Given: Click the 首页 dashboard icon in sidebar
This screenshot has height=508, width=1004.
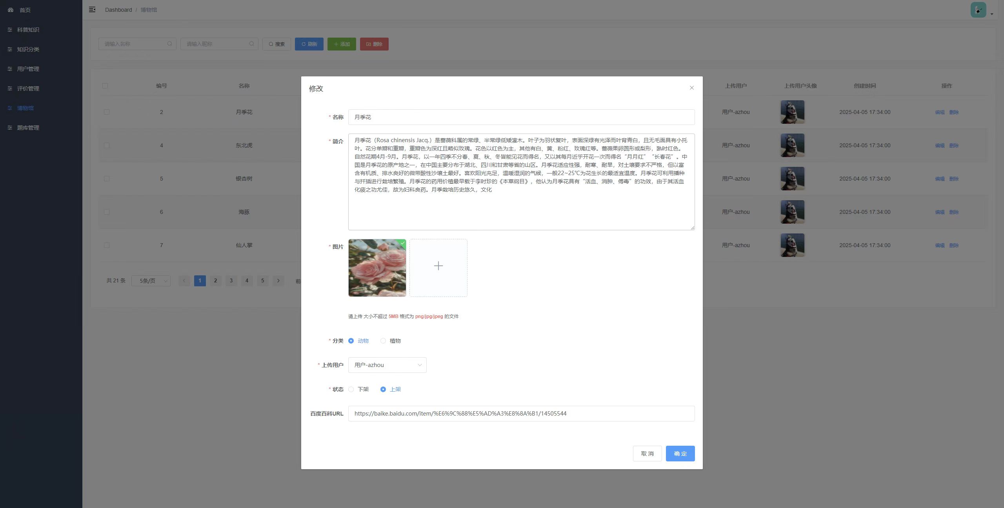Looking at the screenshot, I should click(x=11, y=10).
